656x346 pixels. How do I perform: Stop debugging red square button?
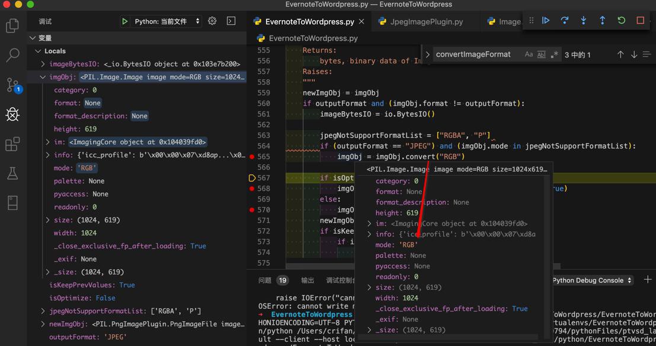point(640,20)
